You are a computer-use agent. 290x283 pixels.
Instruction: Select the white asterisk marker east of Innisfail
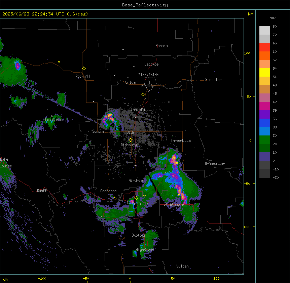(x=169, y=102)
